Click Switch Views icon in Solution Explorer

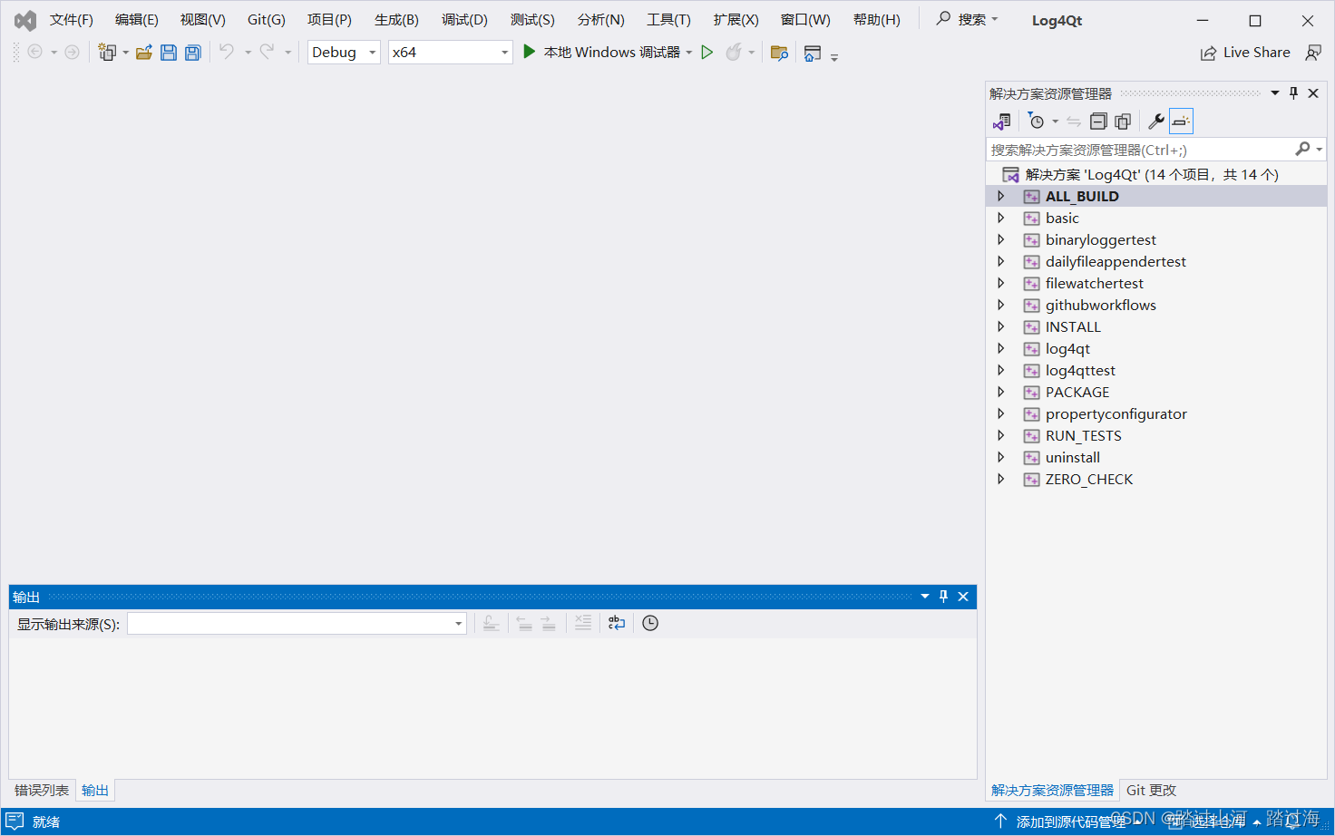point(1002,122)
